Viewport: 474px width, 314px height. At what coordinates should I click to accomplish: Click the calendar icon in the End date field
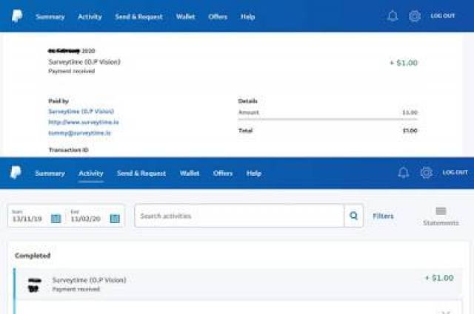[115, 218]
